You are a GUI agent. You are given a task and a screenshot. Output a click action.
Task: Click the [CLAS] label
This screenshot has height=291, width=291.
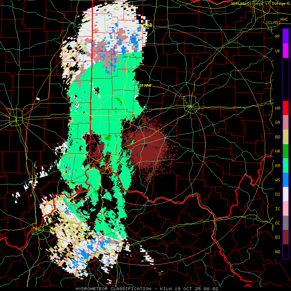pos(273,22)
